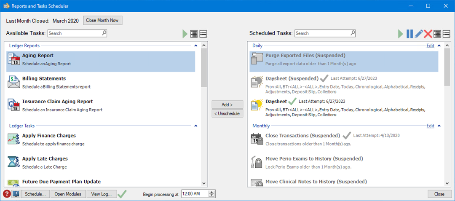Collapse the Daily scheduled tasks group
This screenshot has width=455, height=201.
click(439, 46)
